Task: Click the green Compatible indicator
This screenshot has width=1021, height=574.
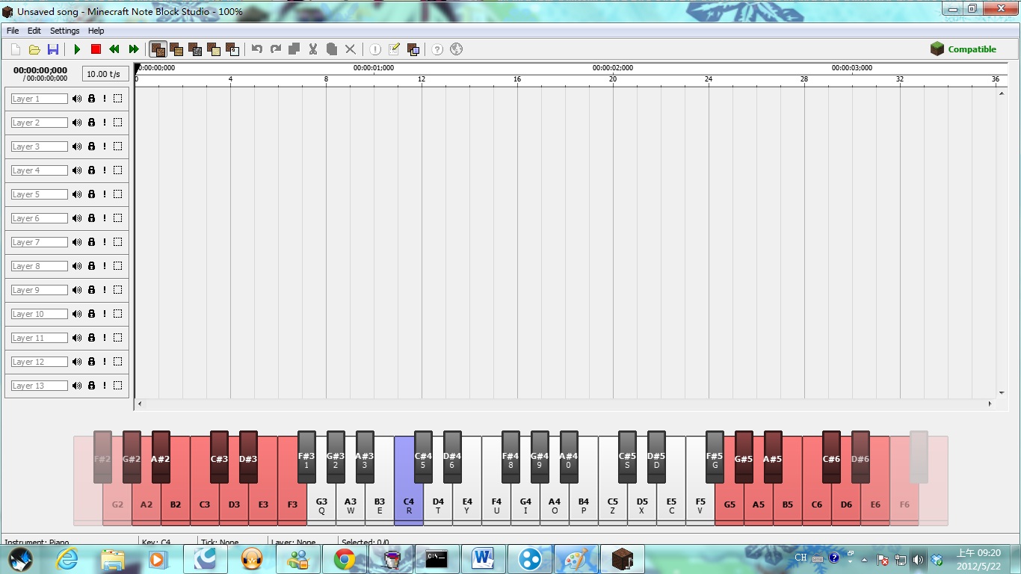Action: coord(963,49)
